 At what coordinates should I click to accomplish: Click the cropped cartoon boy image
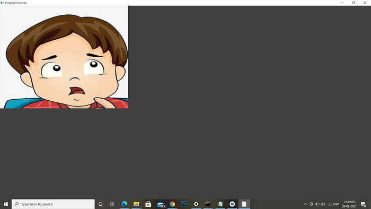click(64, 57)
